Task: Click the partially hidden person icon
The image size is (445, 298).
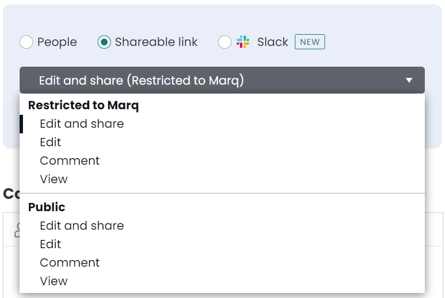Action: coord(17,230)
